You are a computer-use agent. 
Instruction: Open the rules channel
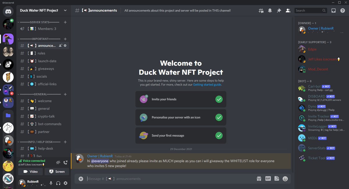pos(44,53)
